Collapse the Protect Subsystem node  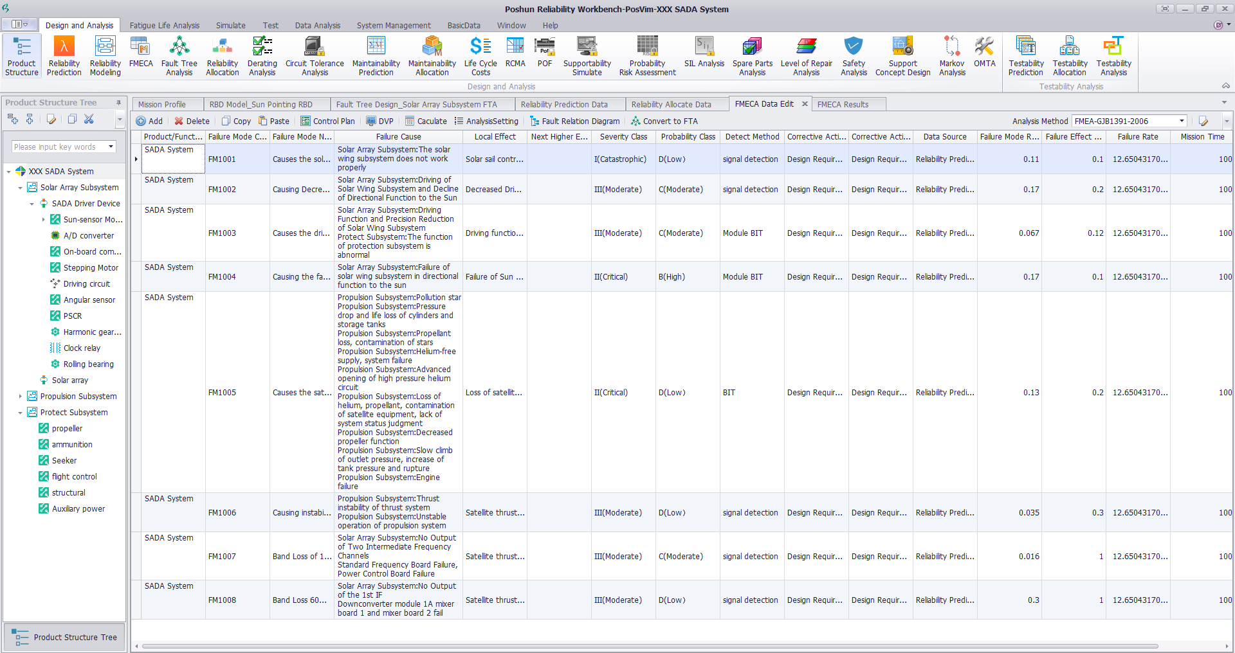point(21,413)
